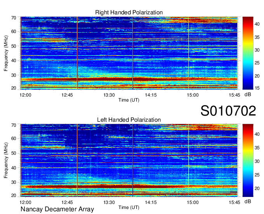Click 30 MHz tick on Right Handed plot
This screenshot has width=264, height=214.
pyautogui.click(x=14, y=75)
